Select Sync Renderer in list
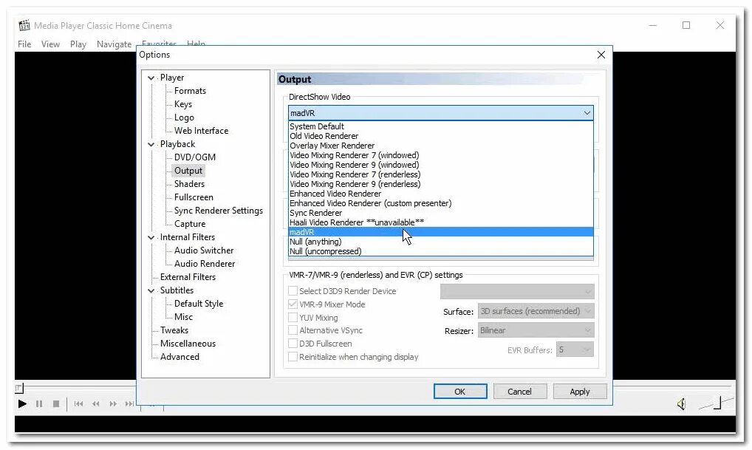The image size is (752, 450). pos(441,213)
